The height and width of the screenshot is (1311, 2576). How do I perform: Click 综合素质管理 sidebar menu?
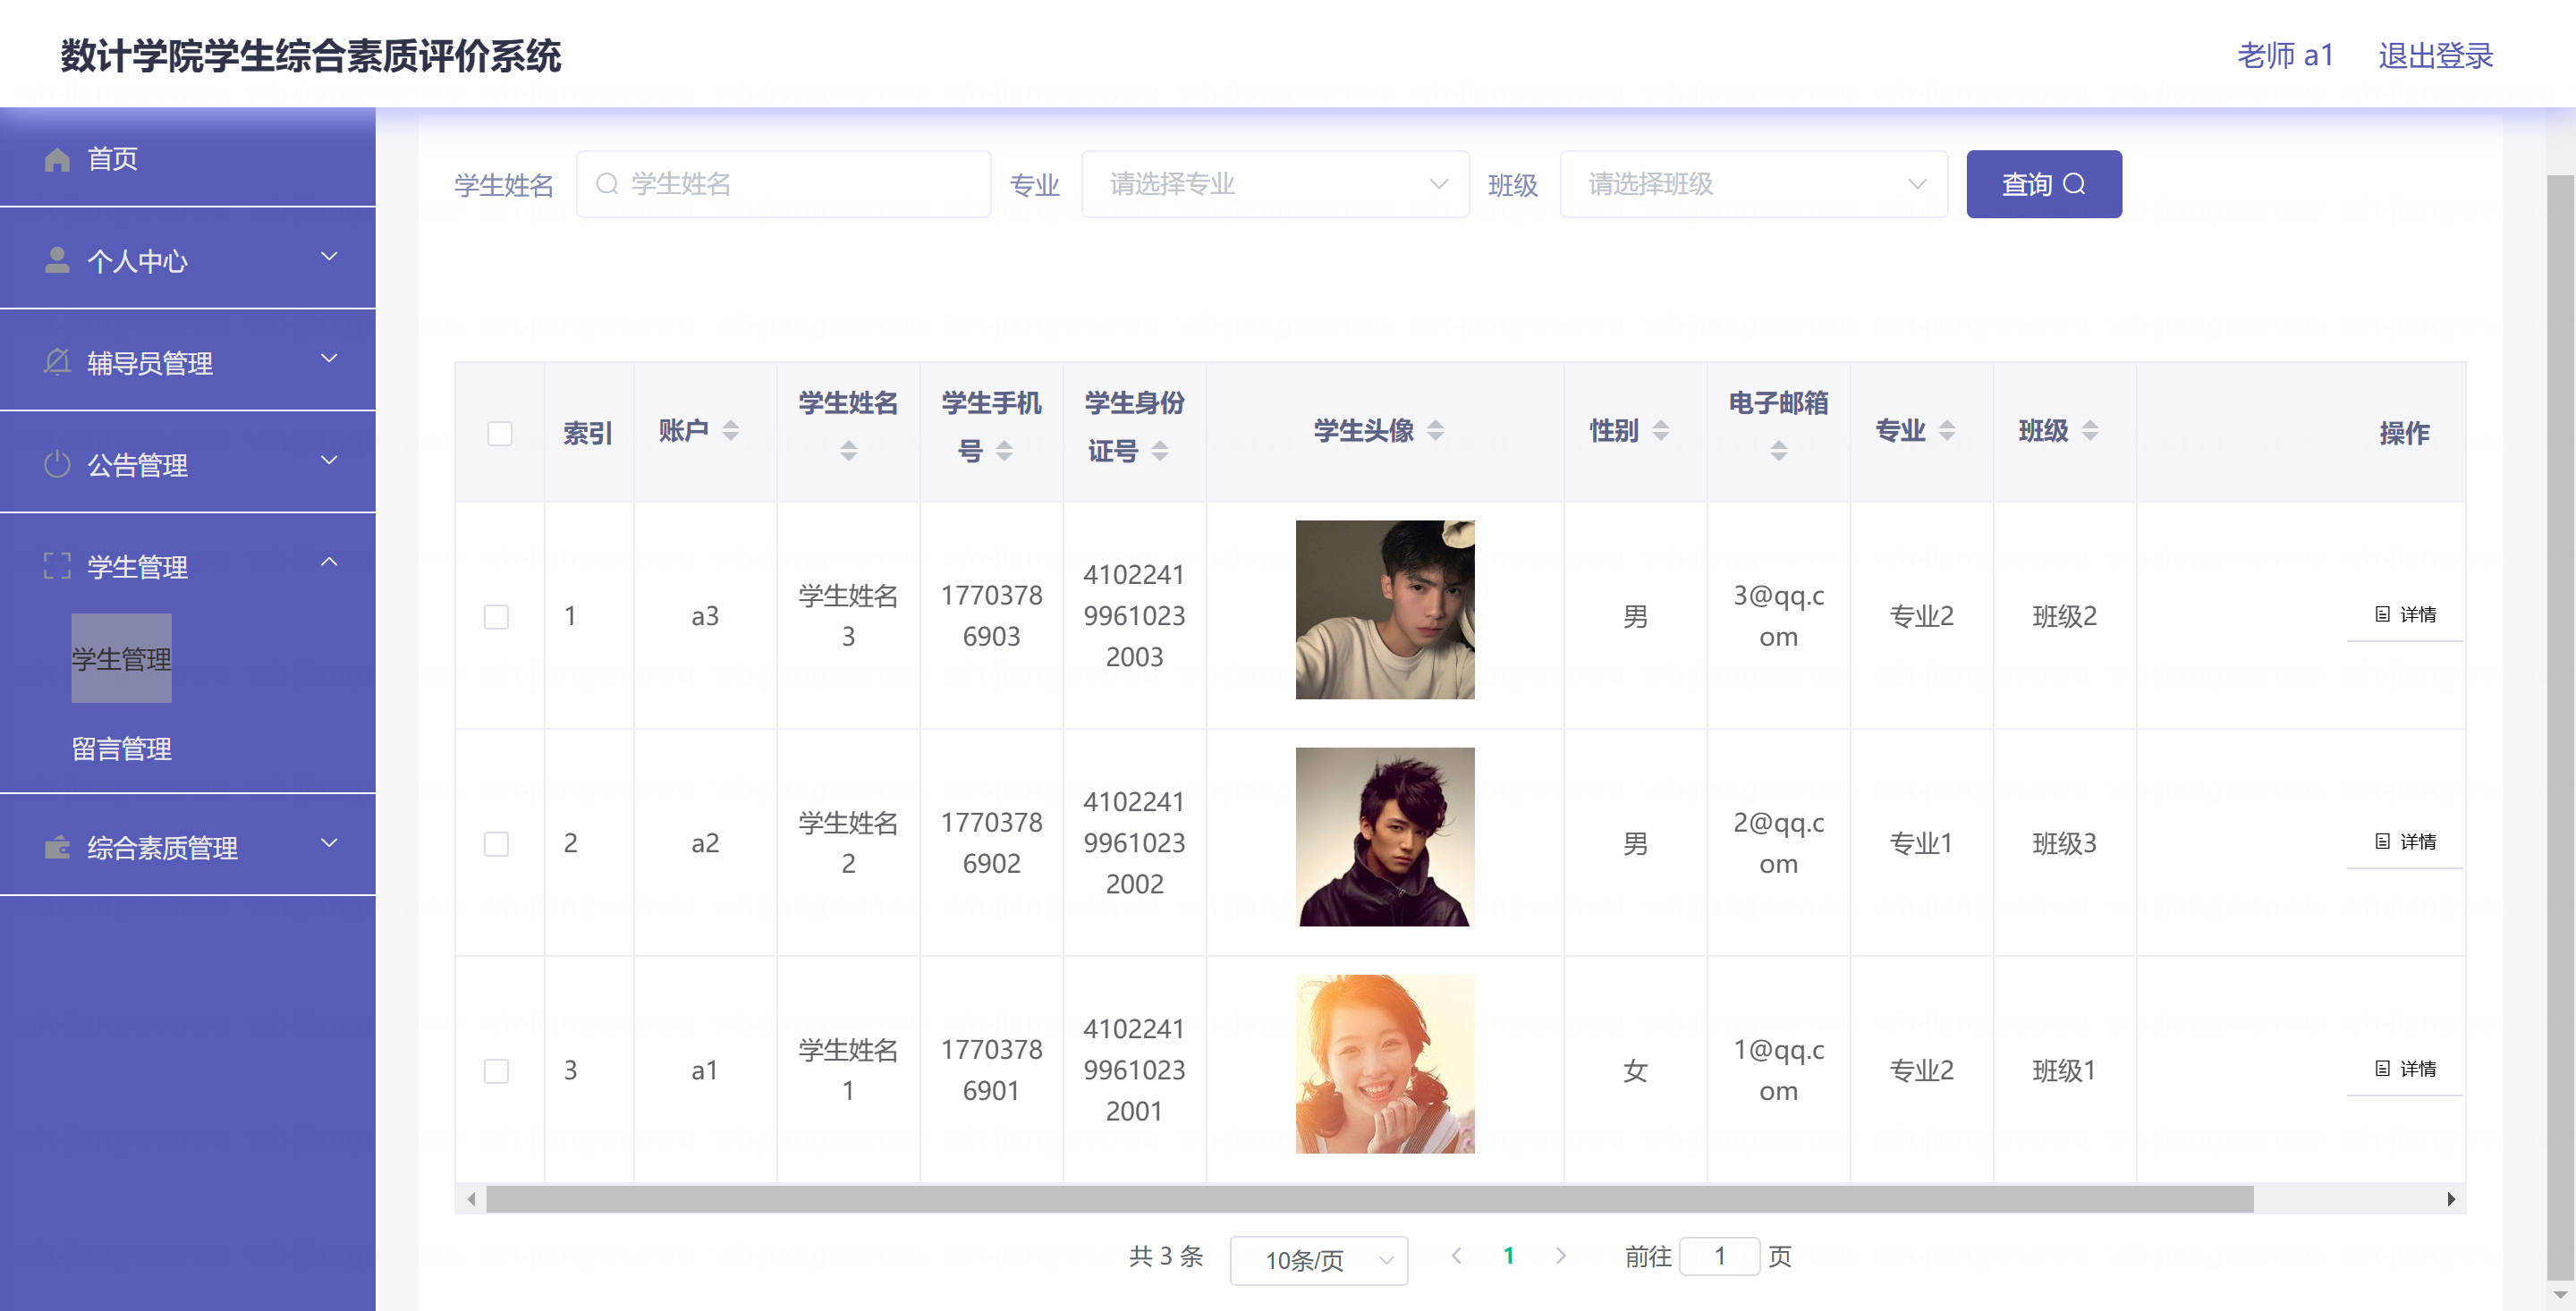(x=188, y=846)
